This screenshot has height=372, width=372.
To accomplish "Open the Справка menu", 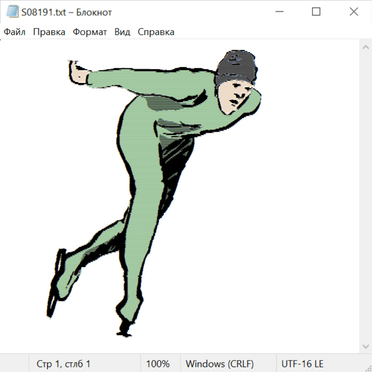I will pyautogui.click(x=156, y=32).
